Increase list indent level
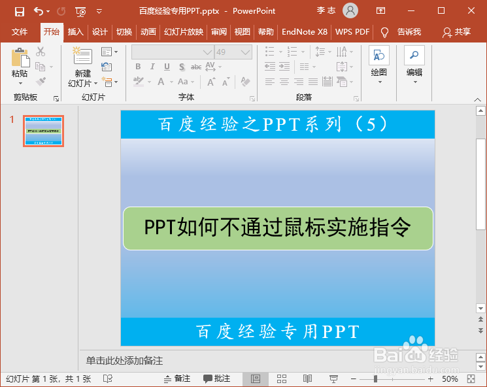The width and height of the screenshot is (487, 387). point(284,67)
